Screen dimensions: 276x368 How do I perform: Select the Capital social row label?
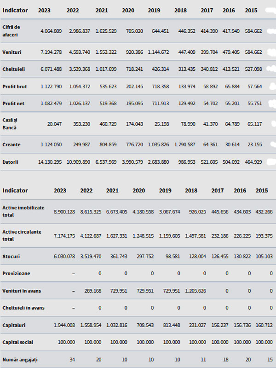pyautogui.click(x=17, y=342)
